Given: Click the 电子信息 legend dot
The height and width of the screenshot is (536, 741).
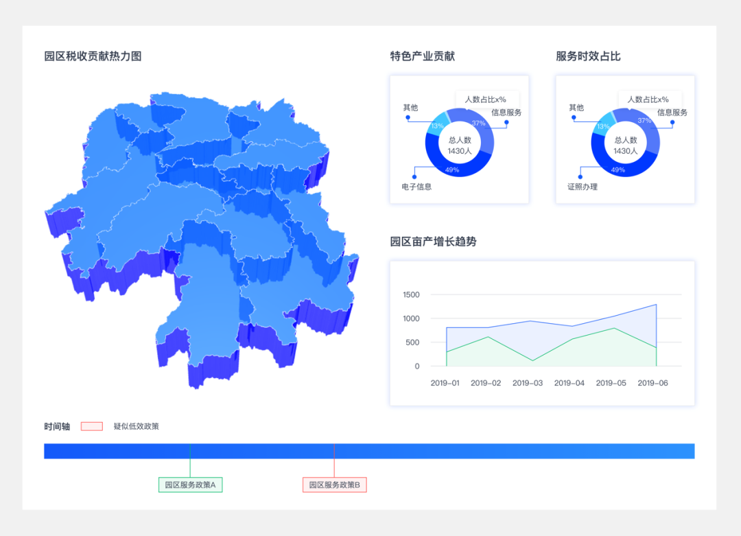Looking at the screenshot, I should click(x=414, y=176).
